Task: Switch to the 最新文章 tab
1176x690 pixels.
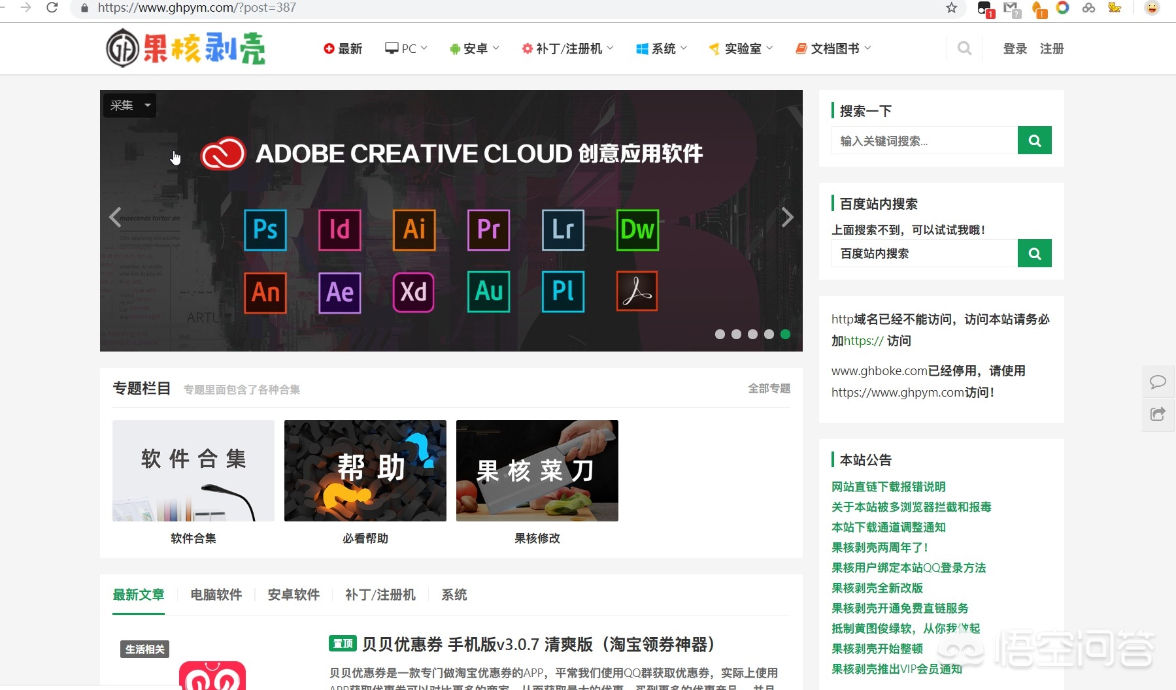Action: [x=139, y=595]
